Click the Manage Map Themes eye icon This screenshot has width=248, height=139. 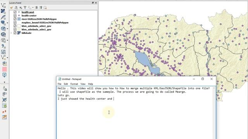point(21,8)
